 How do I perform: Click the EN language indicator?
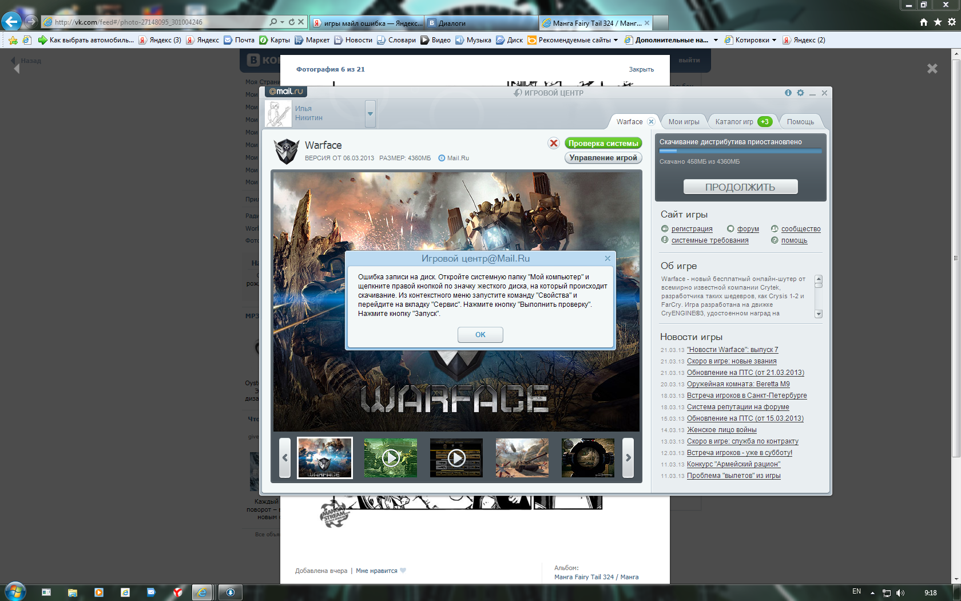(x=856, y=591)
